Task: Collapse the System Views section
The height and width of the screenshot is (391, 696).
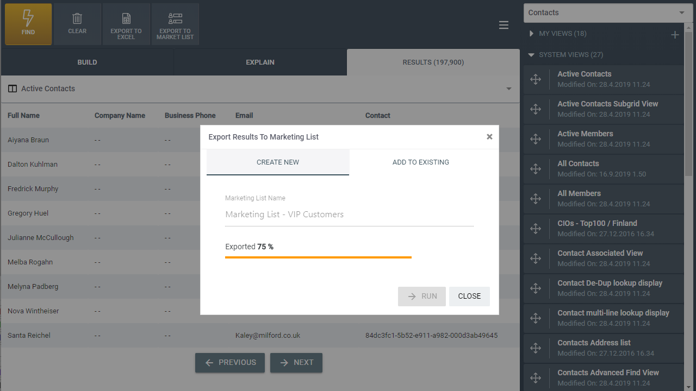Action: coord(532,55)
